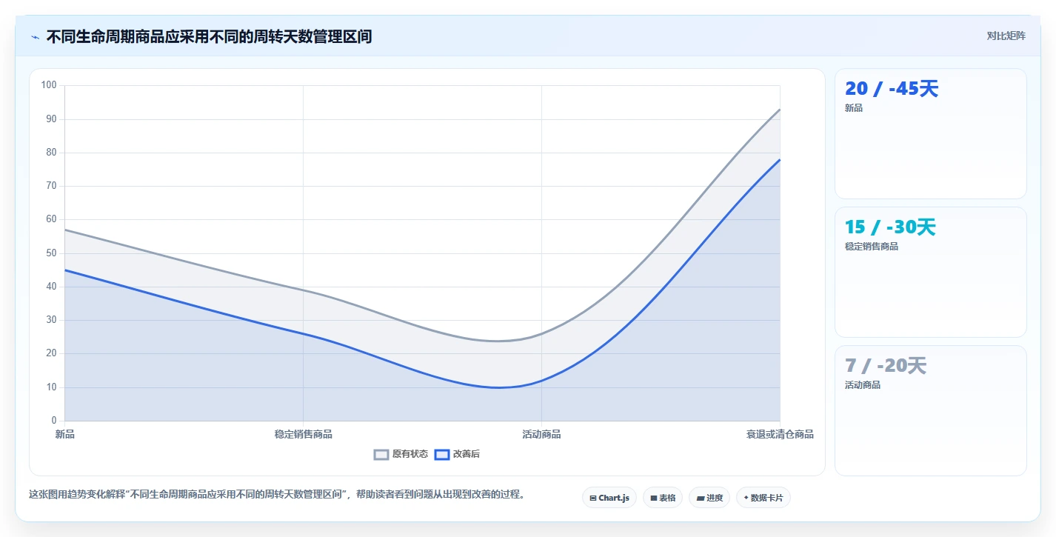
Task: Click the 稳定销售商品 x-axis label
Action: coord(304,434)
